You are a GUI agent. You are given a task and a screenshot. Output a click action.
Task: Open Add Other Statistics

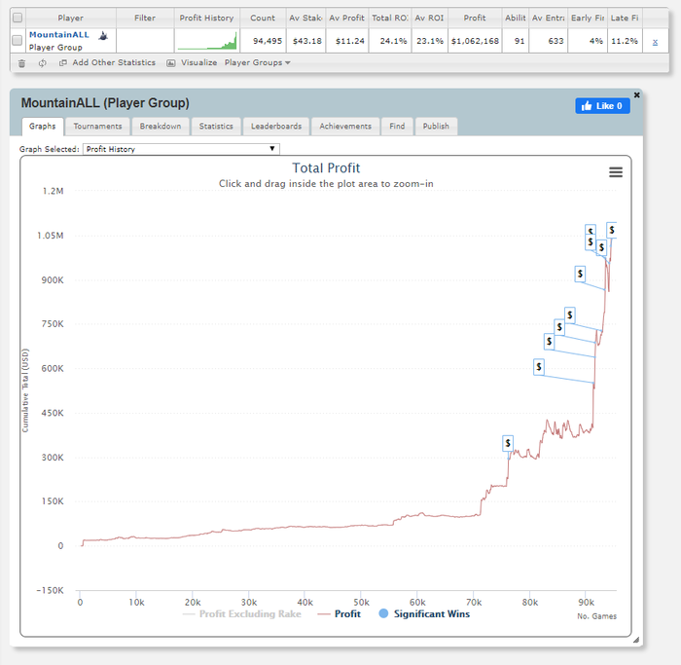pos(107,62)
